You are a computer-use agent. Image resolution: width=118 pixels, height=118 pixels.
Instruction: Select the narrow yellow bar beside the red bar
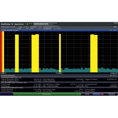point(3,52)
